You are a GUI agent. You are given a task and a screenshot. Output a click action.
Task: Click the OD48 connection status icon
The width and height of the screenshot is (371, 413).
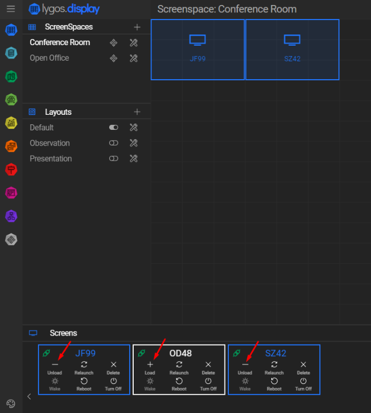click(x=141, y=353)
